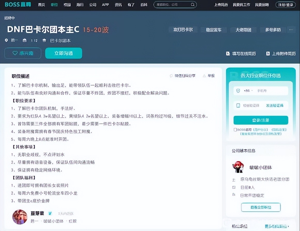The image size is (300, 231).
Task: Click the location pin icon beside 周一
Action: pyautogui.click(x=6, y=40)
